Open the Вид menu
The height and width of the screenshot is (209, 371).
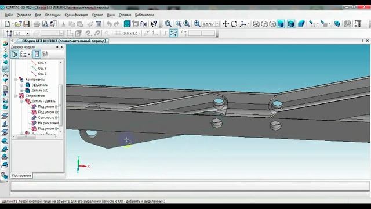click(38, 15)
